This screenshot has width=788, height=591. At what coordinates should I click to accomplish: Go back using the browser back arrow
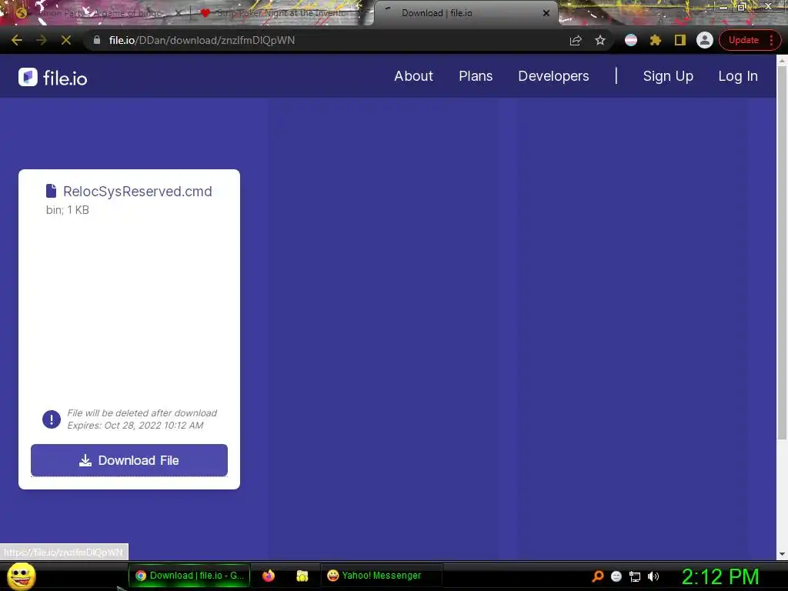(17, 40)
